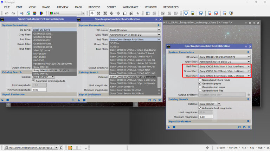Open the RESOURCES menu
Screen dimensions: 270x151
point(171,7)
